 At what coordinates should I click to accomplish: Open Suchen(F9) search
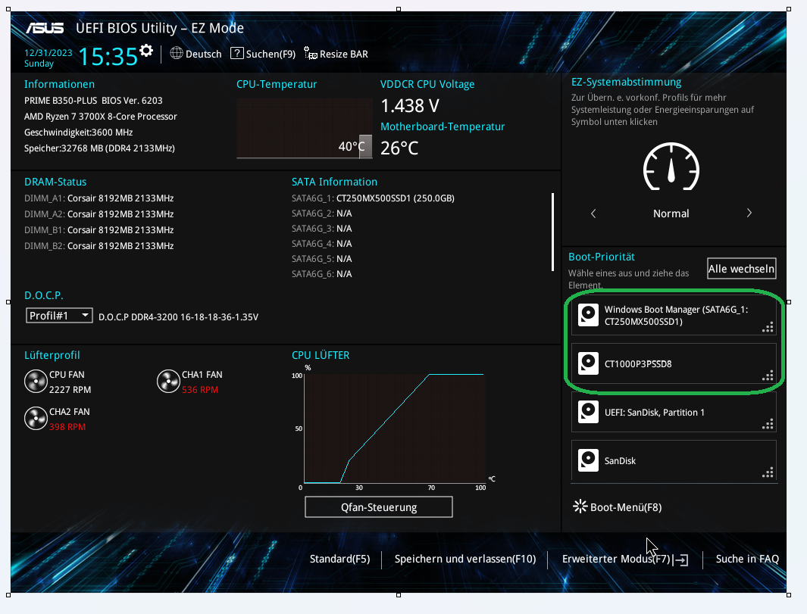(x=271, y=54)
